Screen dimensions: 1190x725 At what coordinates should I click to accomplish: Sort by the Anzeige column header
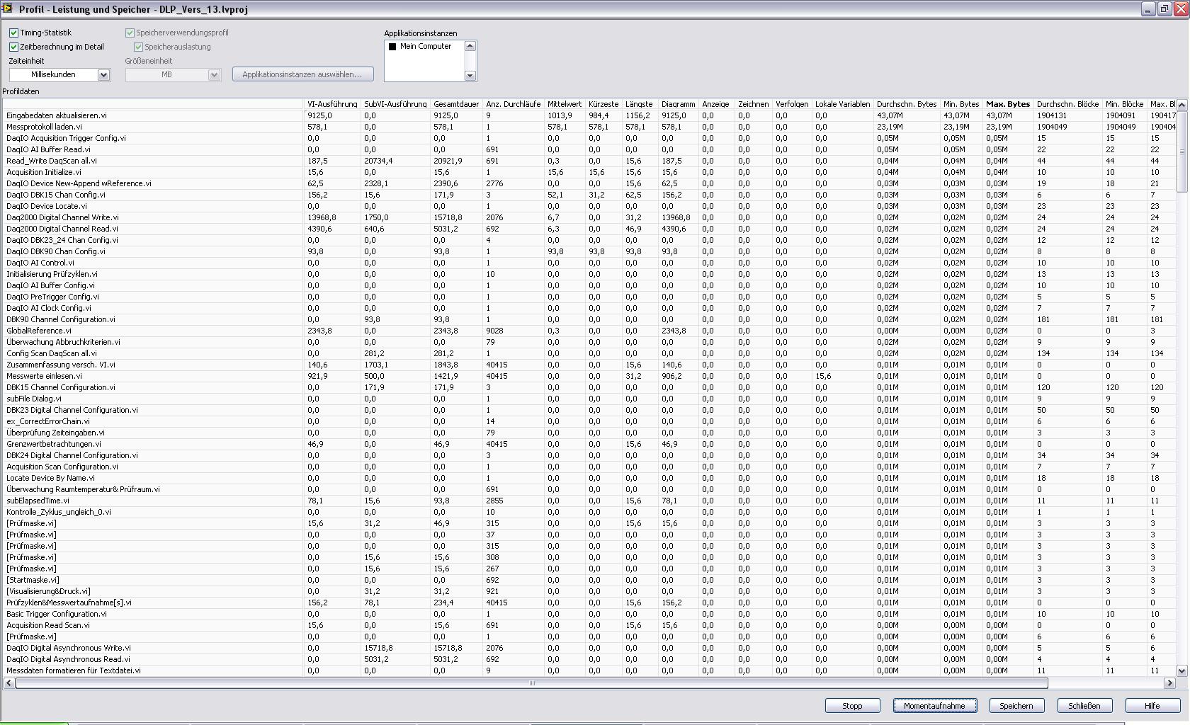(715, 104)
